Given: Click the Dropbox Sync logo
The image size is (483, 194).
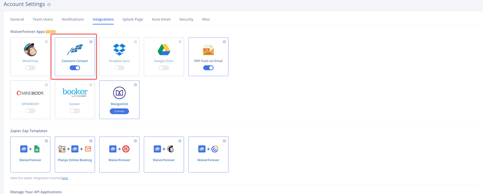Looking at the screenshot, I should click(119, 49).
